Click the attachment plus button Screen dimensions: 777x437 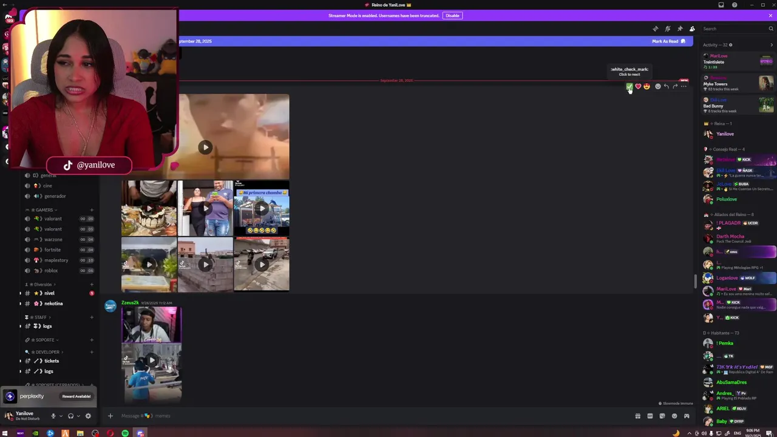(110, 416)
